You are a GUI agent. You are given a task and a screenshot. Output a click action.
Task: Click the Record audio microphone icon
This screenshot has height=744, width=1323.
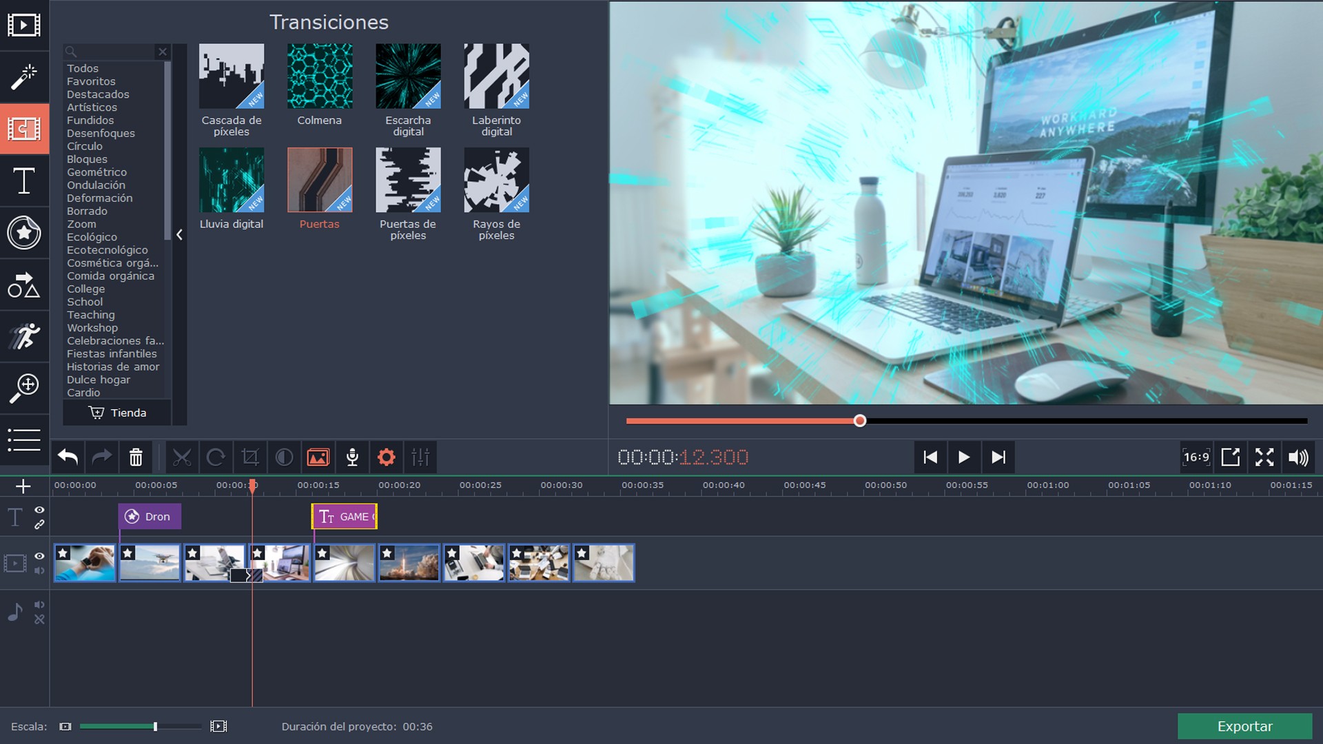pyautogui.click(x=352, y=457)
